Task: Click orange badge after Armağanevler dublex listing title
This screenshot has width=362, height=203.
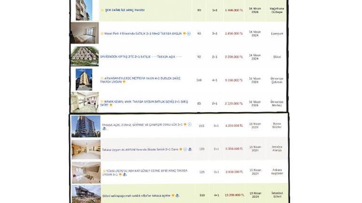Action: (x=124, y=82)
